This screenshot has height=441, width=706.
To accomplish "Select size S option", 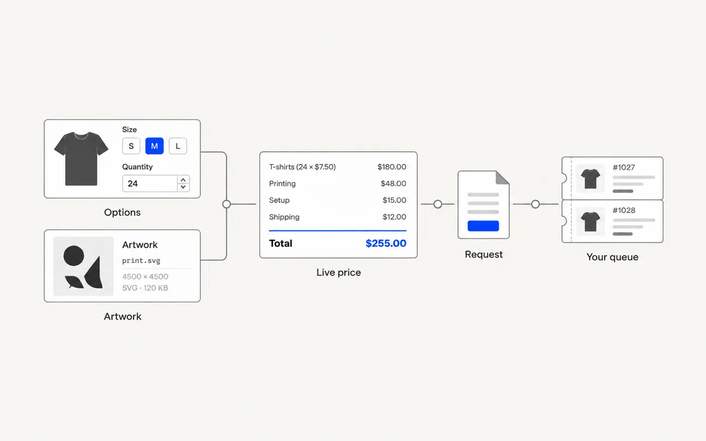I will pos(131,146).
